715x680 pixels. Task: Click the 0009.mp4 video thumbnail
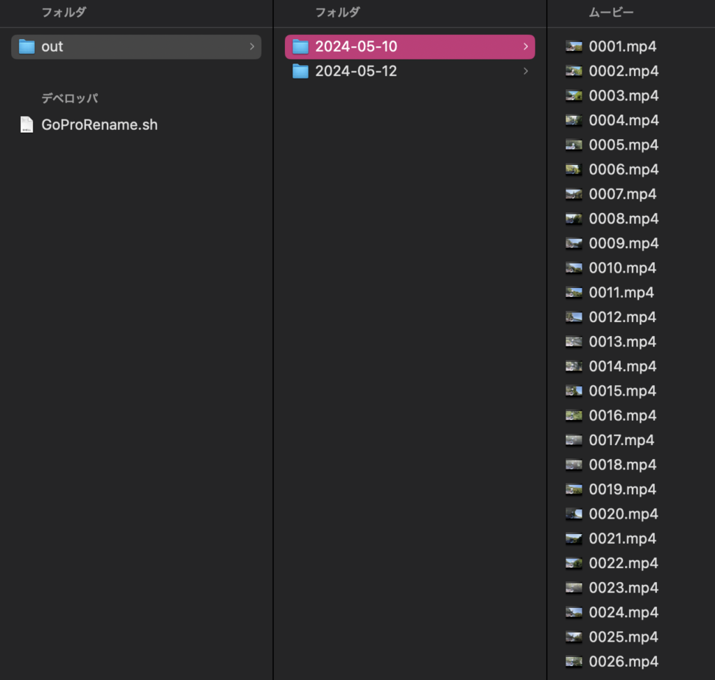574,243
